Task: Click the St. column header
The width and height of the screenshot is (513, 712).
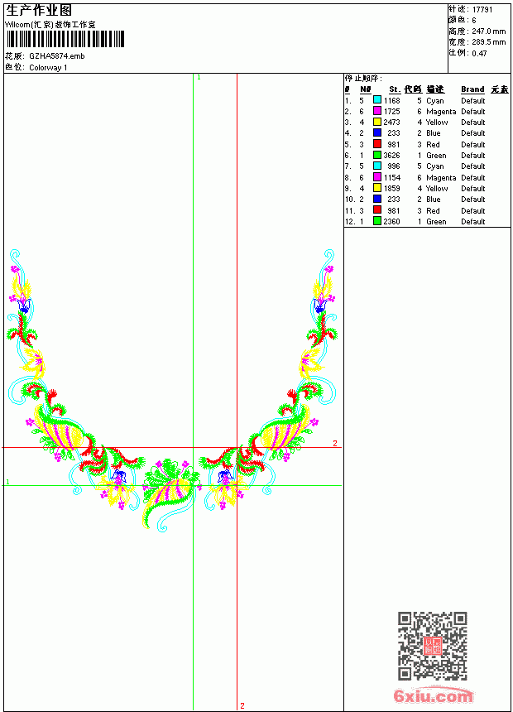Action: coord(395,89)
